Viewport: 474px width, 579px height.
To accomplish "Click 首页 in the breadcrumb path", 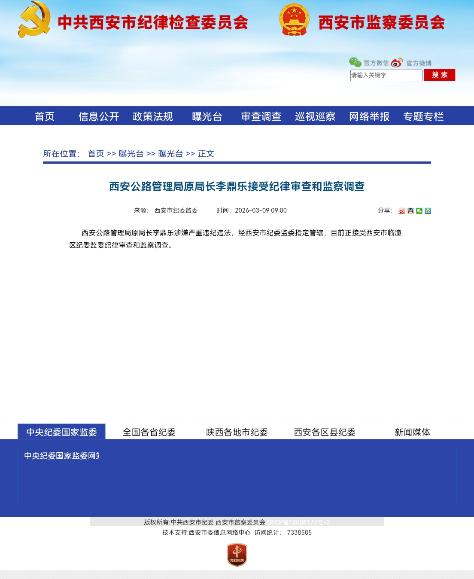I will tap(96, 154).
